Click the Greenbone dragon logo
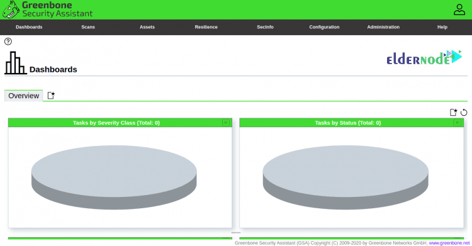Image resolution: width=472 pixels, height=246 pixels. coord(11,9)
